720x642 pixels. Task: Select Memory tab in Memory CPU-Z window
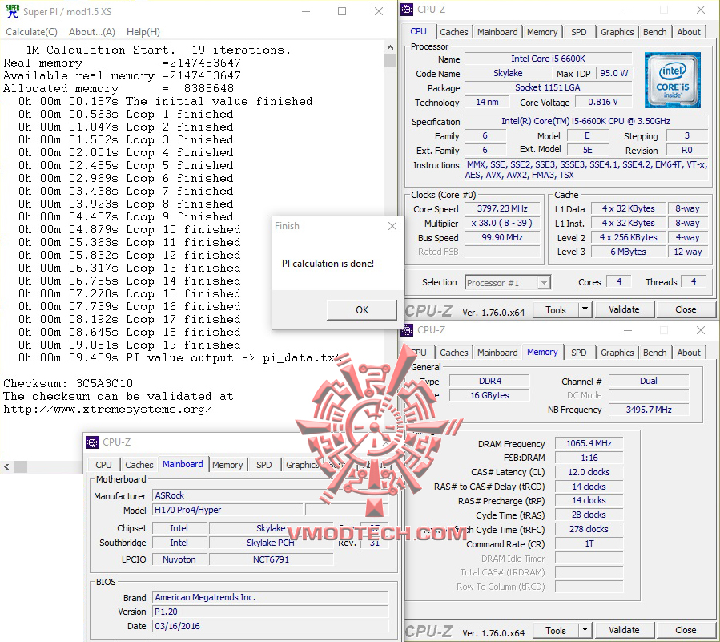[x=542, y=352]
